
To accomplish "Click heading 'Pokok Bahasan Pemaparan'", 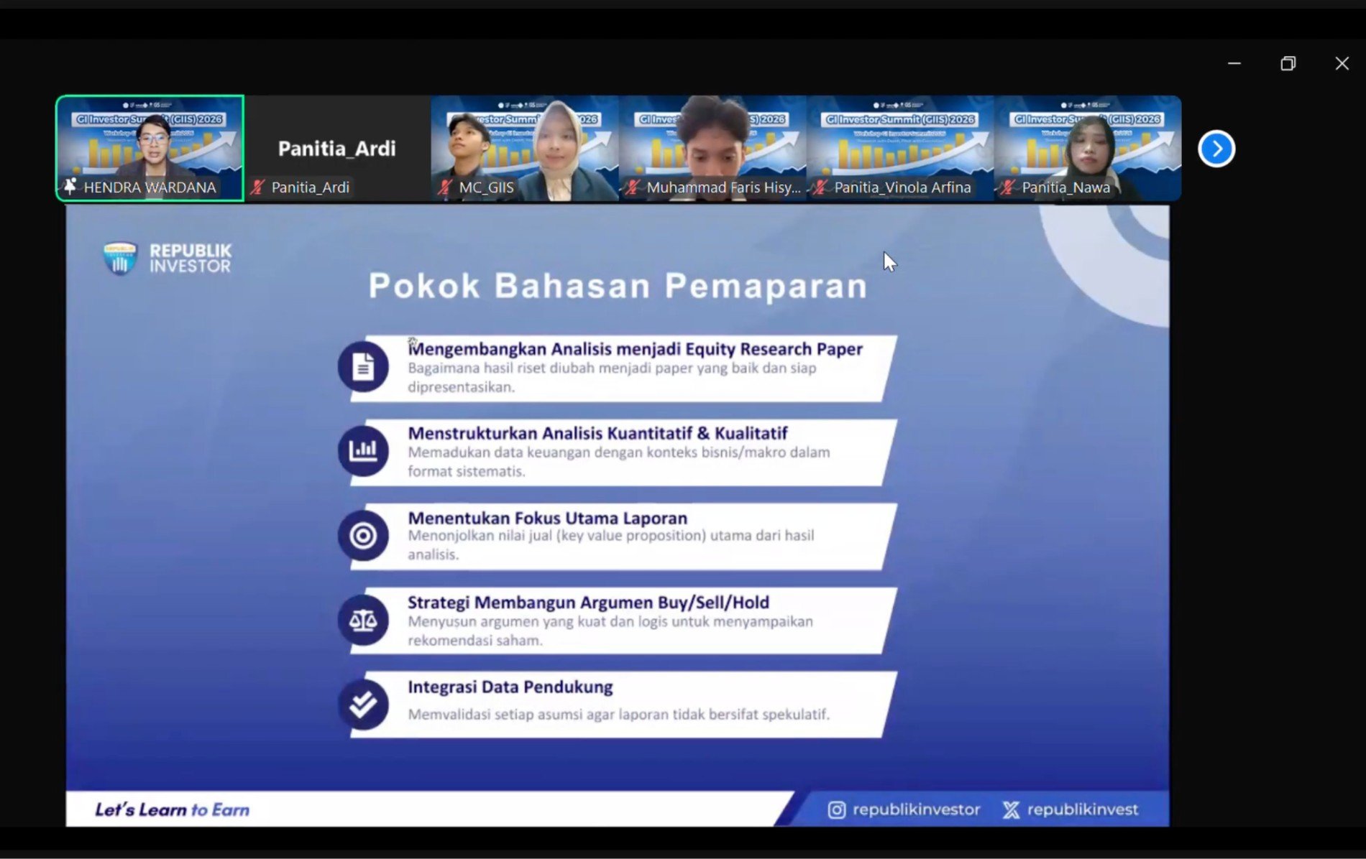I will [x=618, y=286].
